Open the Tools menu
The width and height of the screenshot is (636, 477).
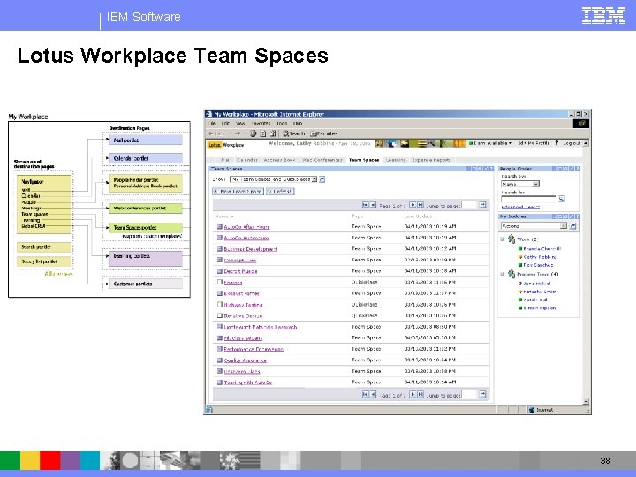coord(282,124)
